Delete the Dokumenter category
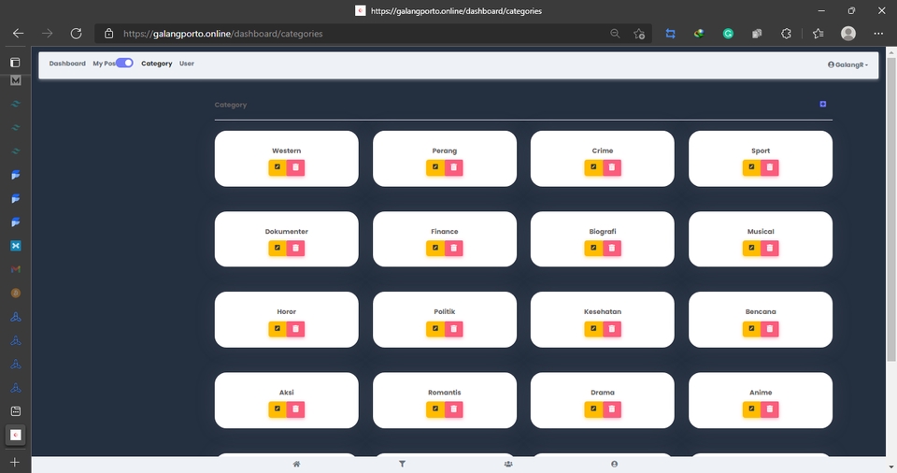The height and width of the screenshot is (473, 897). click(296, 248)
